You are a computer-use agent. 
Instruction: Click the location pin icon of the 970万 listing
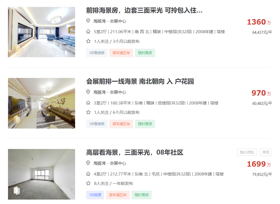pyautogui.click(x=88, y=92)
